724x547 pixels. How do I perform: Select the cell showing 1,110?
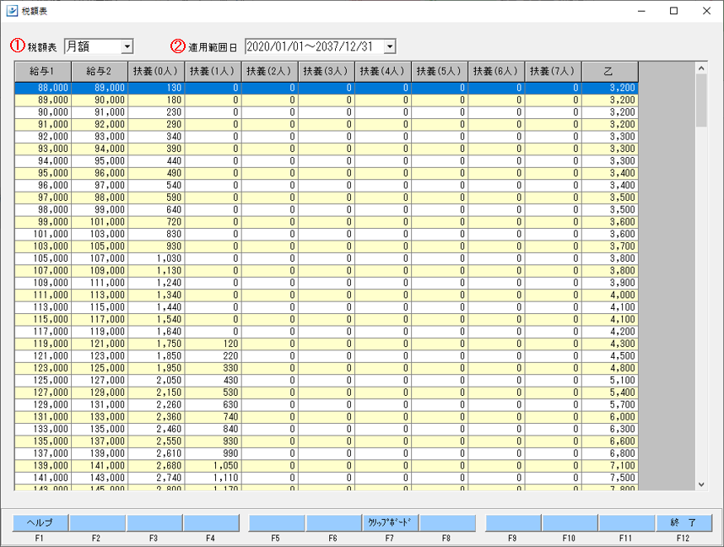pos(213,478)
